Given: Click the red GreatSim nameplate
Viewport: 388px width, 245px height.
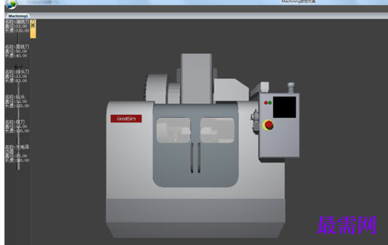Looking at the screenshot, I should 126,118.
